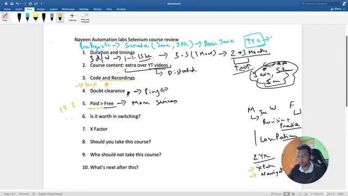Click the proofing check icon in status bar
Screen dimensions: 348x196
(x=34, y=194)
